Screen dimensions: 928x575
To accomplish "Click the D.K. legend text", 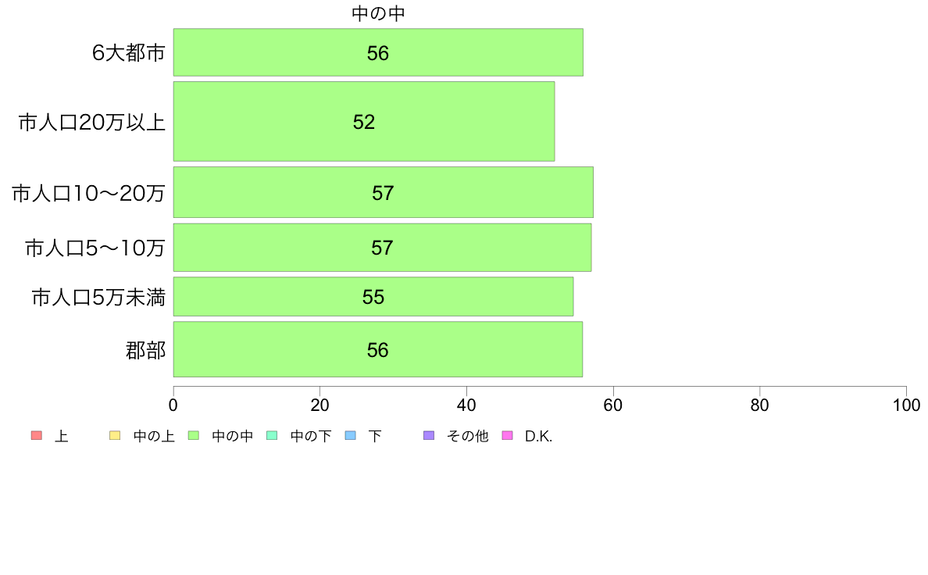I will [x=538, y=437].
